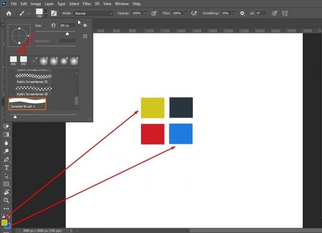
Task: Choose Kyle's Screentones 35 brush
Action: click(34, 79)
